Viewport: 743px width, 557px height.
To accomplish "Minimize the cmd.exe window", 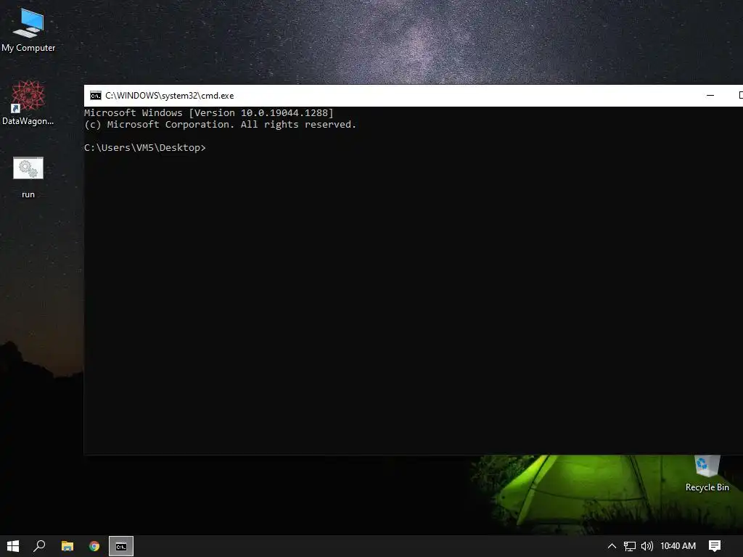I will [x=710, y=96].
